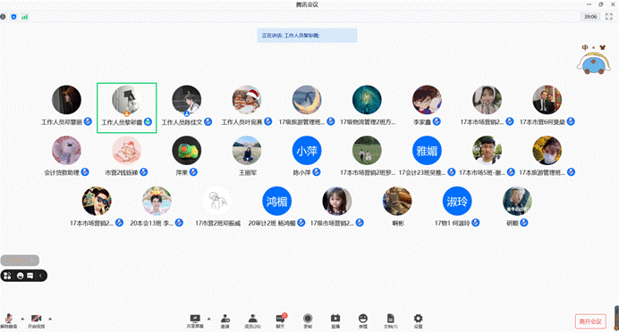
Task: Start 录制 recording
Action: (308, 320)
